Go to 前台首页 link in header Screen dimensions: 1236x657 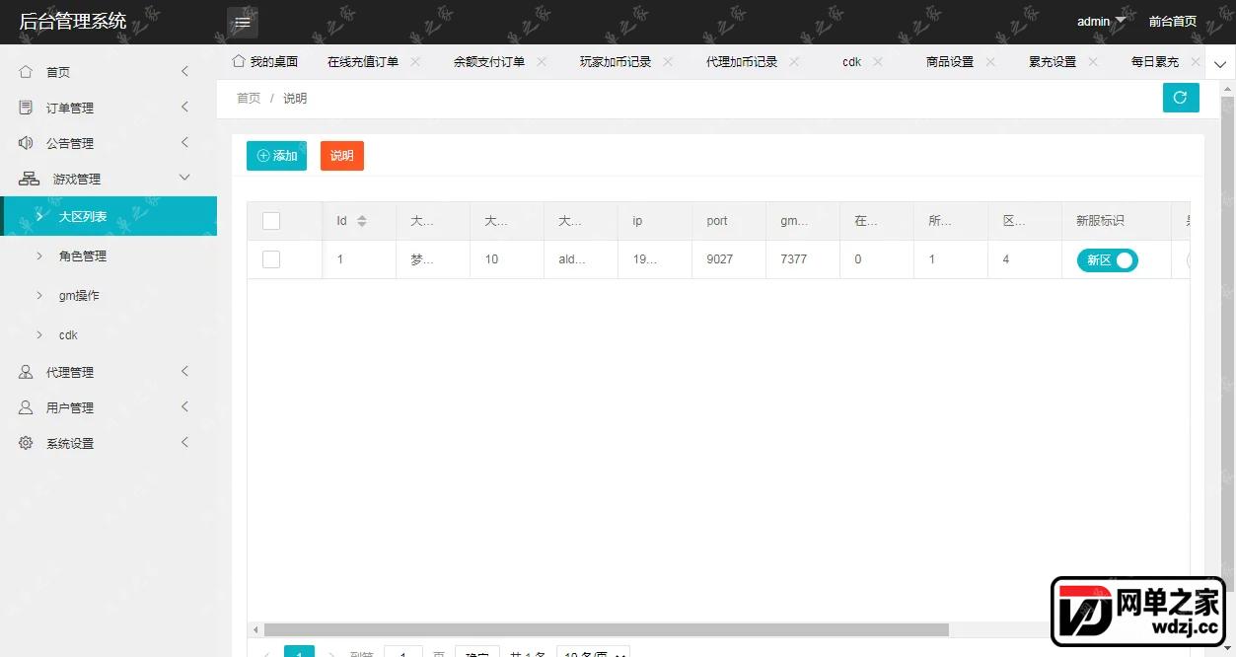tap(1173, 22)
